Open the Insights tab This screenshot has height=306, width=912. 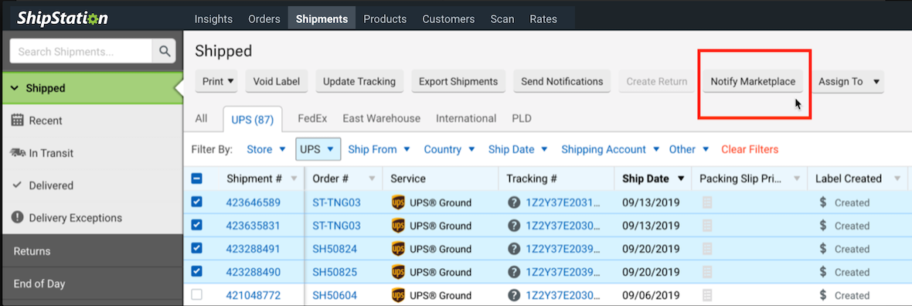(213, 19)
